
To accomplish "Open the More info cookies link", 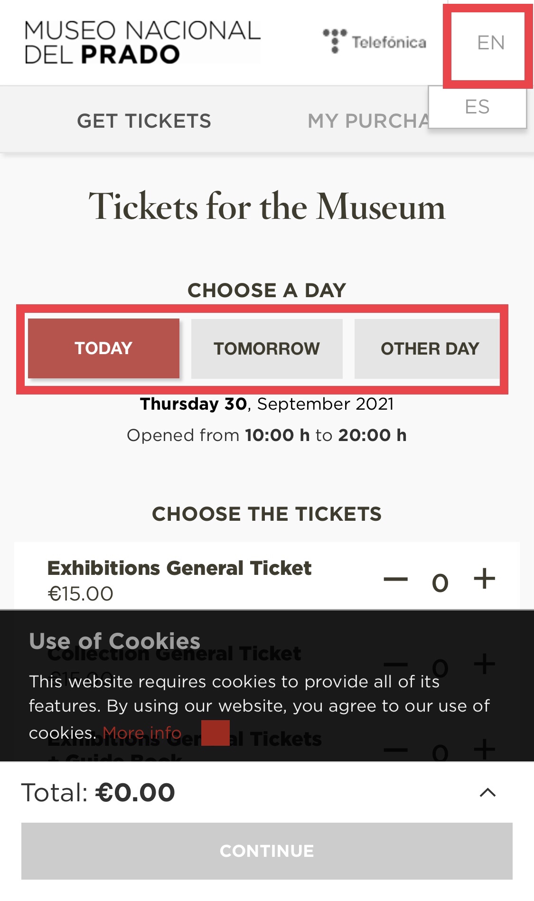I will [142, 733].
